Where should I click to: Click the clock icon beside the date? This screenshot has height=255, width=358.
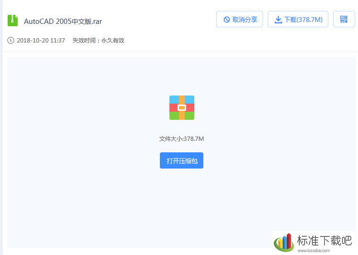(x=11, y=41)
